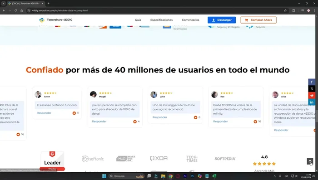Screen dimensions: 318x180
Task: Click the Tenorshare 4DDiG logo
Action: 55,20
